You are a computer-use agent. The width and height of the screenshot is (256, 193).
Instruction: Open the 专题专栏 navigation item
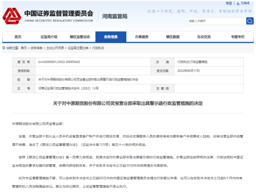(237, 37)
